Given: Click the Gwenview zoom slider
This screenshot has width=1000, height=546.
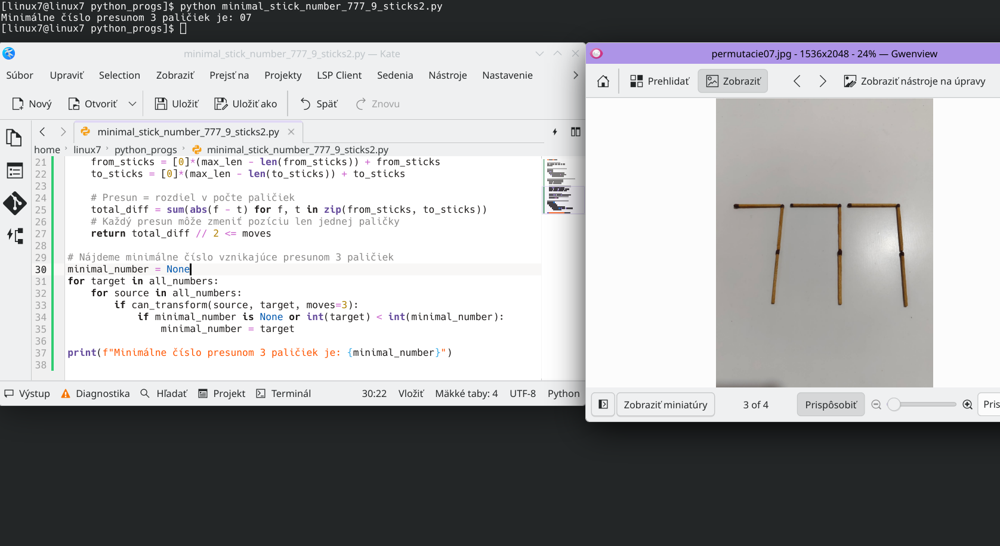Looking at the screenshot, I should 921,405.
